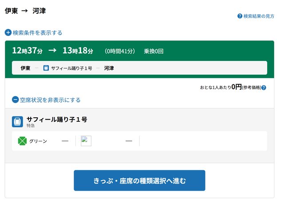The width and height of the screenshot is (284, 200).
Task: Click the green clover グリーン car icon
Action: tap(22, 141)
